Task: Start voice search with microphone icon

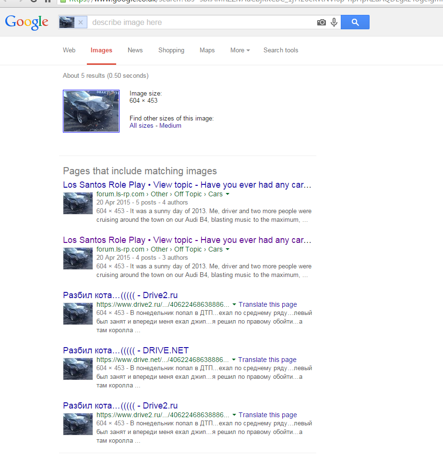Action: point(334,22)
